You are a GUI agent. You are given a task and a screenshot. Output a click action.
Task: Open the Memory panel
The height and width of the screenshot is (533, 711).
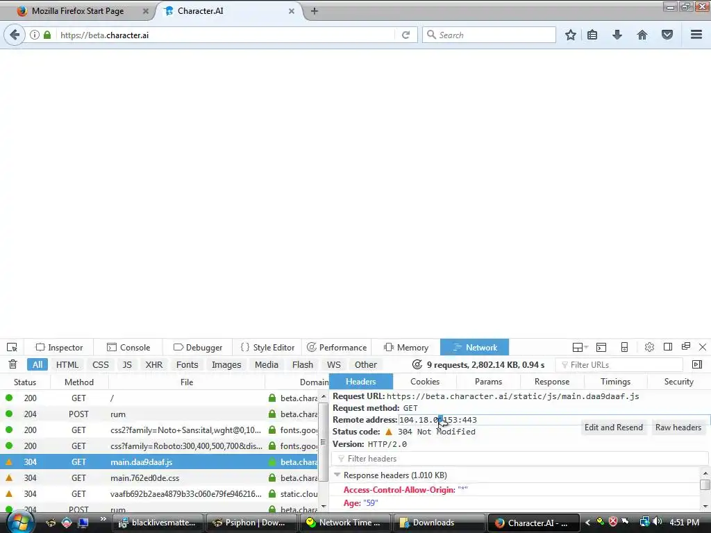[x=405, y=347]
